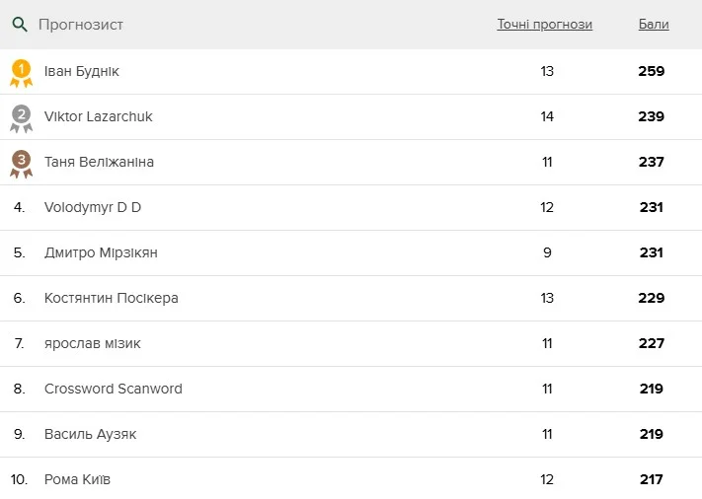Click Іван Буднік's score of 259
Screen dimensions: 702x499
[x=651, y=71]
